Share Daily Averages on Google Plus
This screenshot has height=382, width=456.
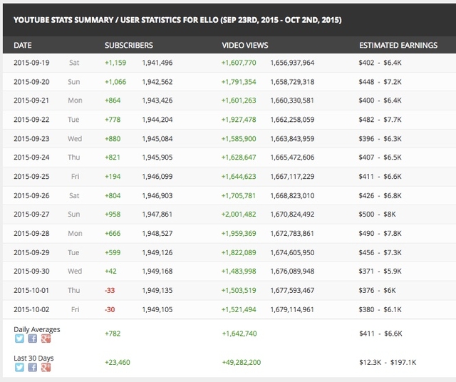tap(46, 339)
